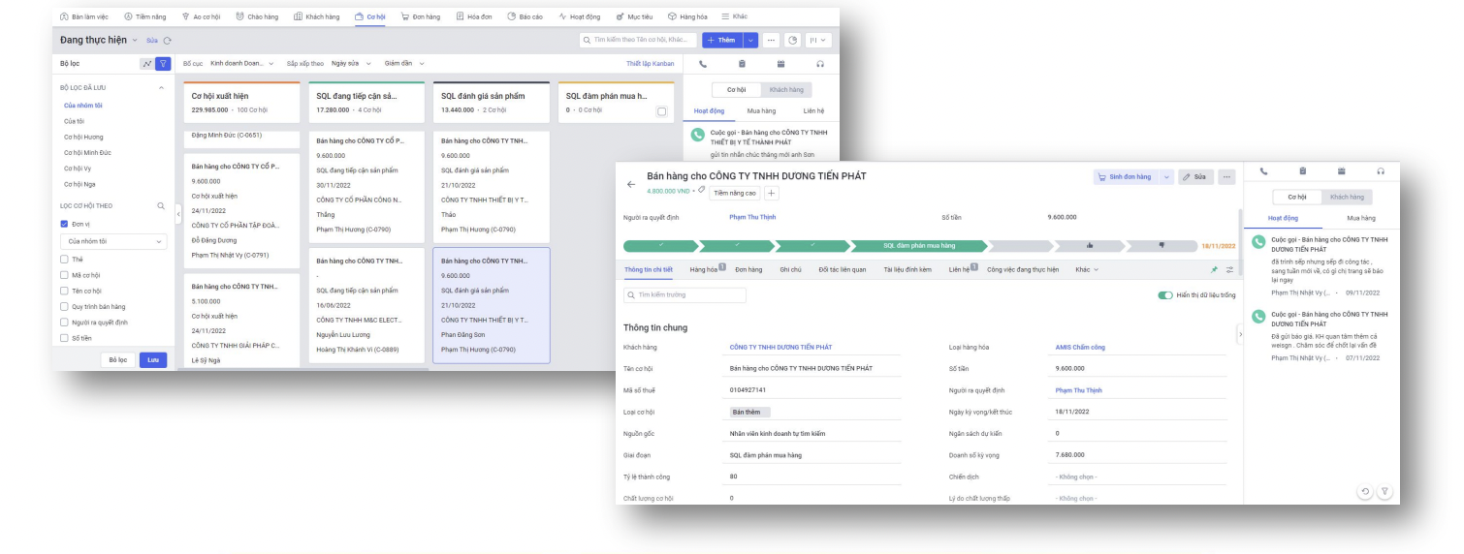The image size is (1464, 554).
Task: Click the thumbs-up won stage in the progress bar
Action: (1091, 245)
